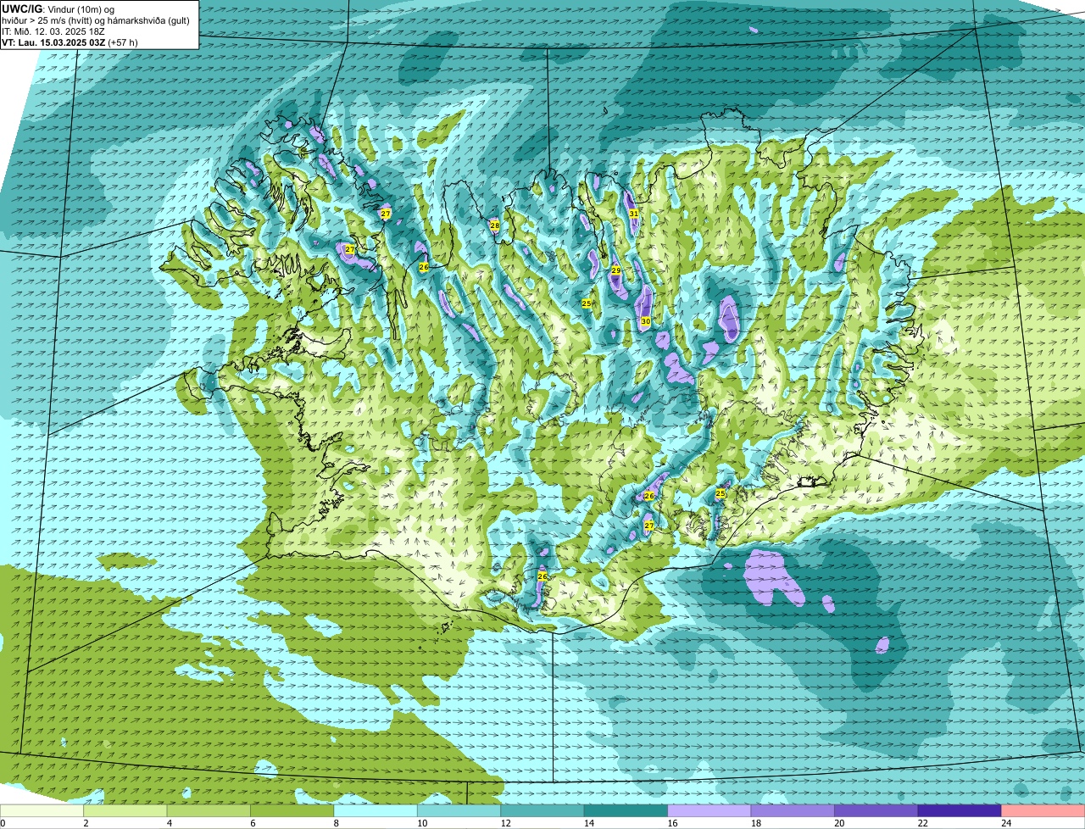Viewport: 1085px width, 829px height.
Task: Click the "8" tick label on the scale
Action: point(336,823)
